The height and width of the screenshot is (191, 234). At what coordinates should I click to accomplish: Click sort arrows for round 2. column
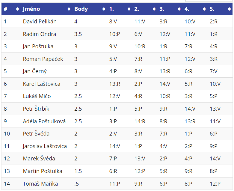[154, 9]
